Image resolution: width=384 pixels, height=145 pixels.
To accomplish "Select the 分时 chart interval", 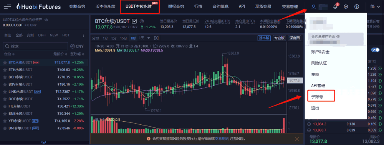I will [x=96, y=38].
